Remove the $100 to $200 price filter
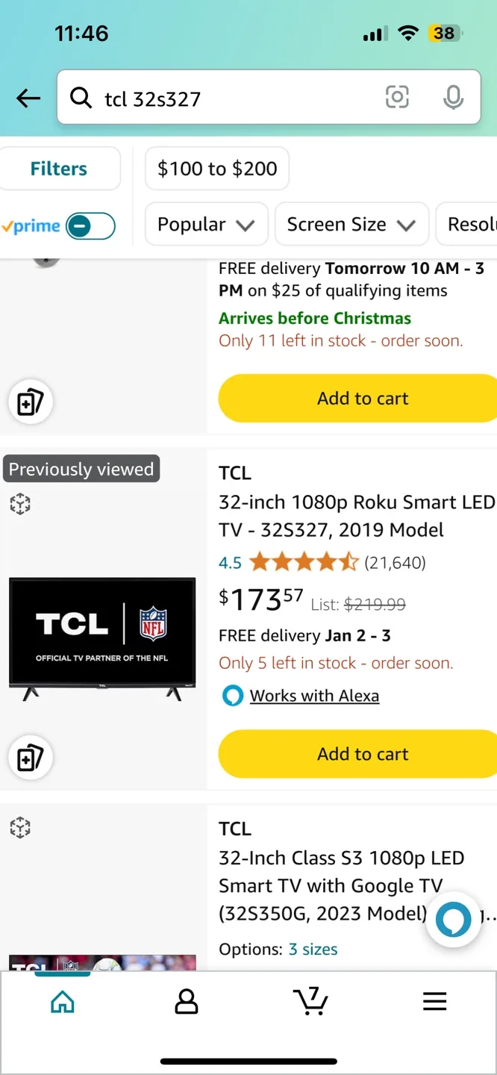 [216, 169]
